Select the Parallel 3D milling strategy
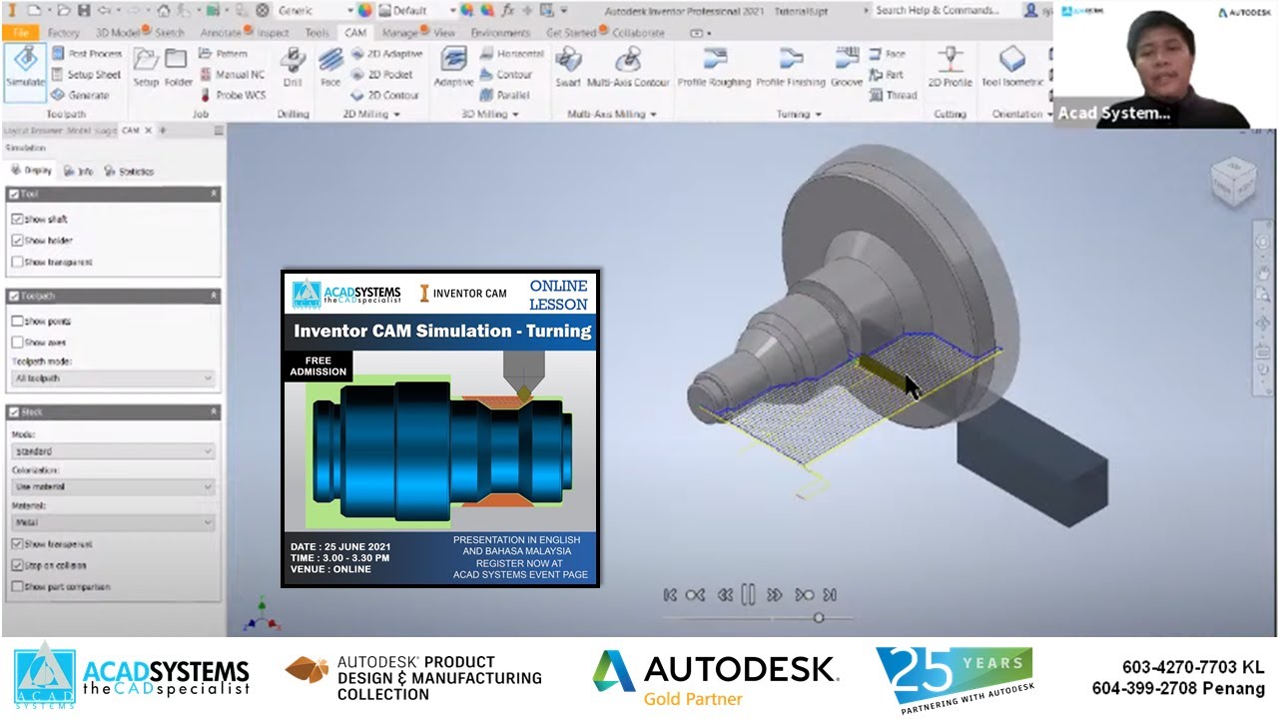 [x=505, y=95]
